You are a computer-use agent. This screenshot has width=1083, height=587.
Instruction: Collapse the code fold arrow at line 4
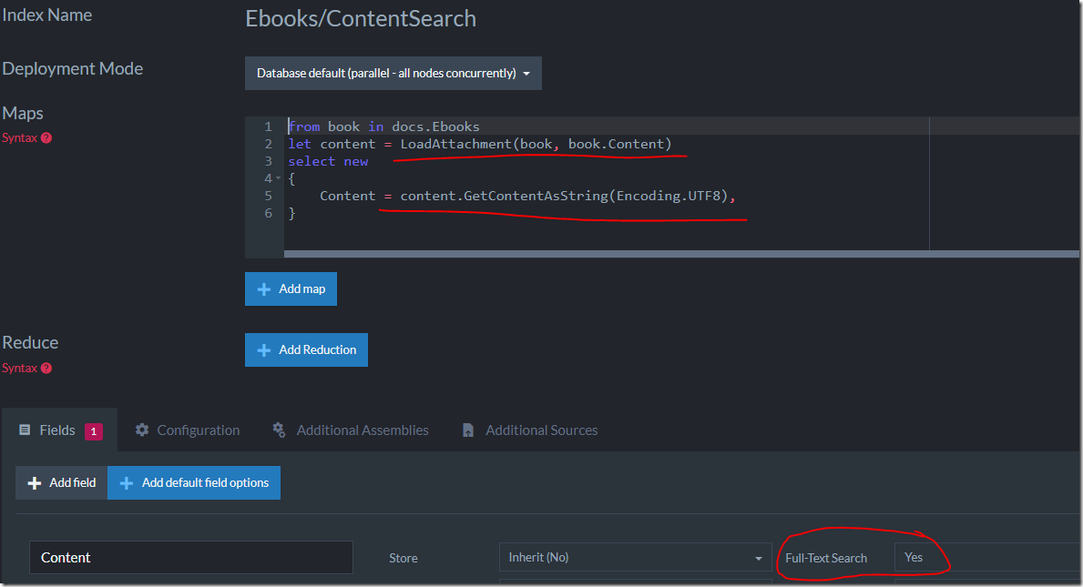click(279, 178)
